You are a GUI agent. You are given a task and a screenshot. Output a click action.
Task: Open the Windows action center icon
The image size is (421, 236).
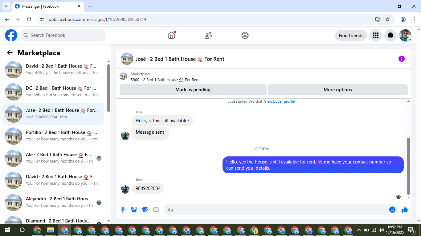point(411,230)
